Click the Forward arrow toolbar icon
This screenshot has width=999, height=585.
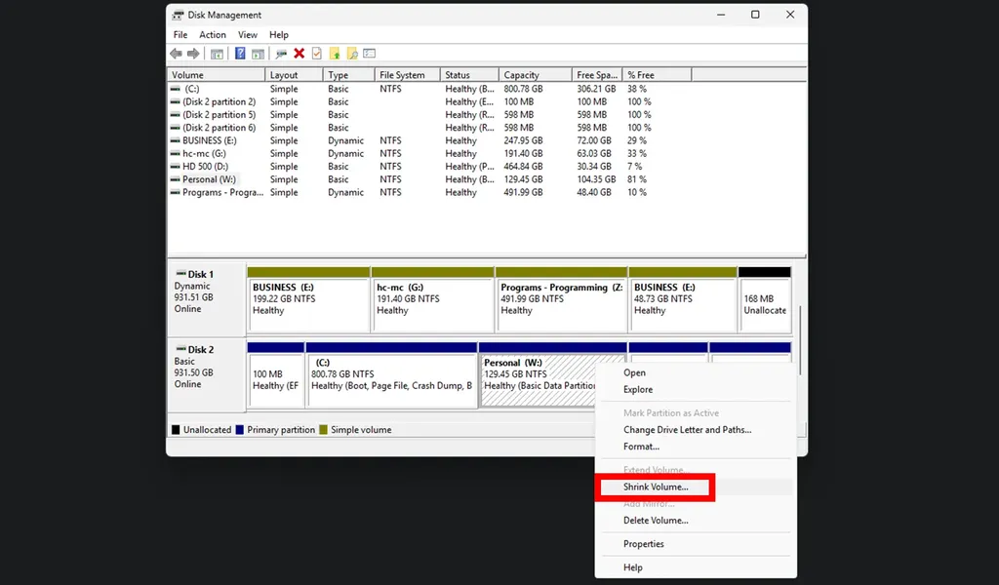(x=193, y=54)
